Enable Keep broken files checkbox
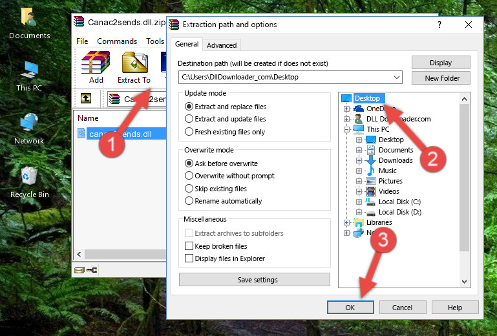 (x=189, y=246)
